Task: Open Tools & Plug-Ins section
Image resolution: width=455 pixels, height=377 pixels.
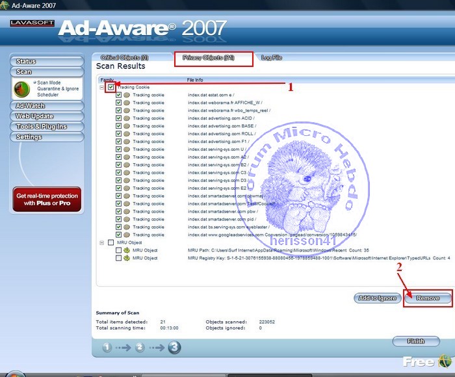Action: coord(47,127)
